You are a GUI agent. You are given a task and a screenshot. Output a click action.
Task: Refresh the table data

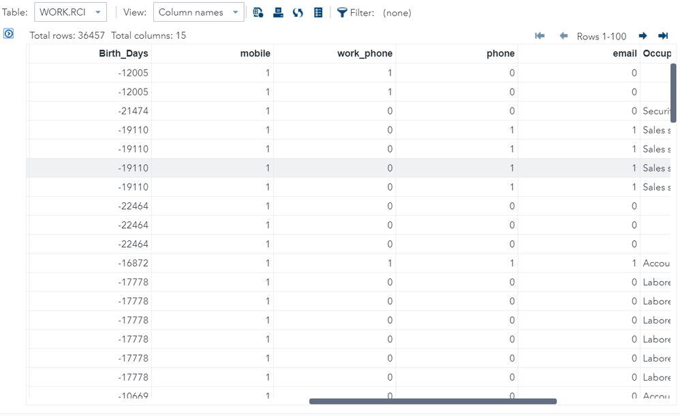point(298,12)
